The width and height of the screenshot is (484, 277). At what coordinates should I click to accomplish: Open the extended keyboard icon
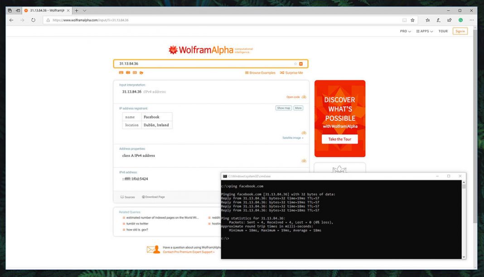[121, 73]
